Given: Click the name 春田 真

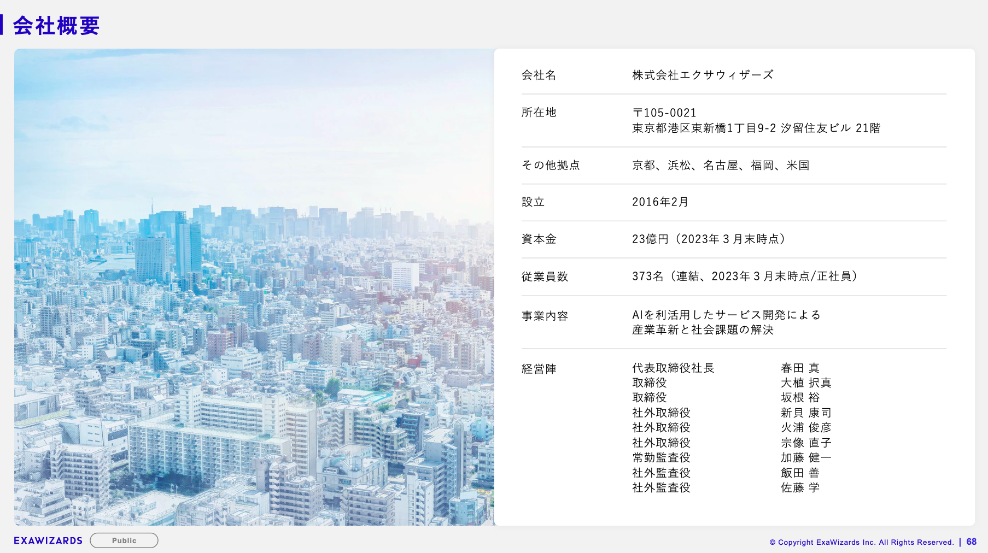Looking at the screenshot, I should coord(800,368).
